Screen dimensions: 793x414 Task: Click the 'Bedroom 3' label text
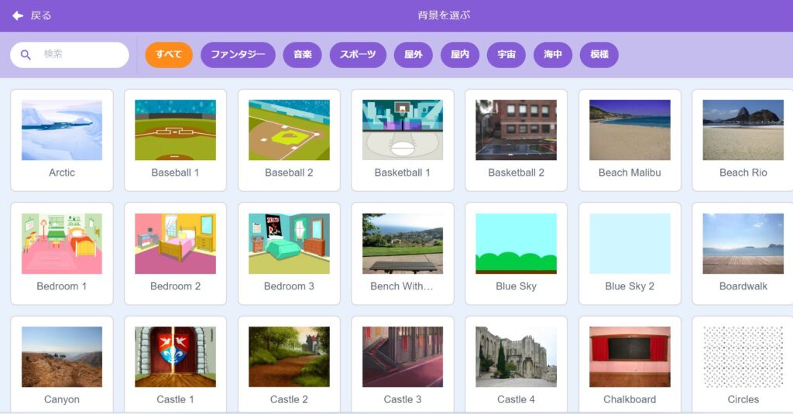[x=289, y=286]
